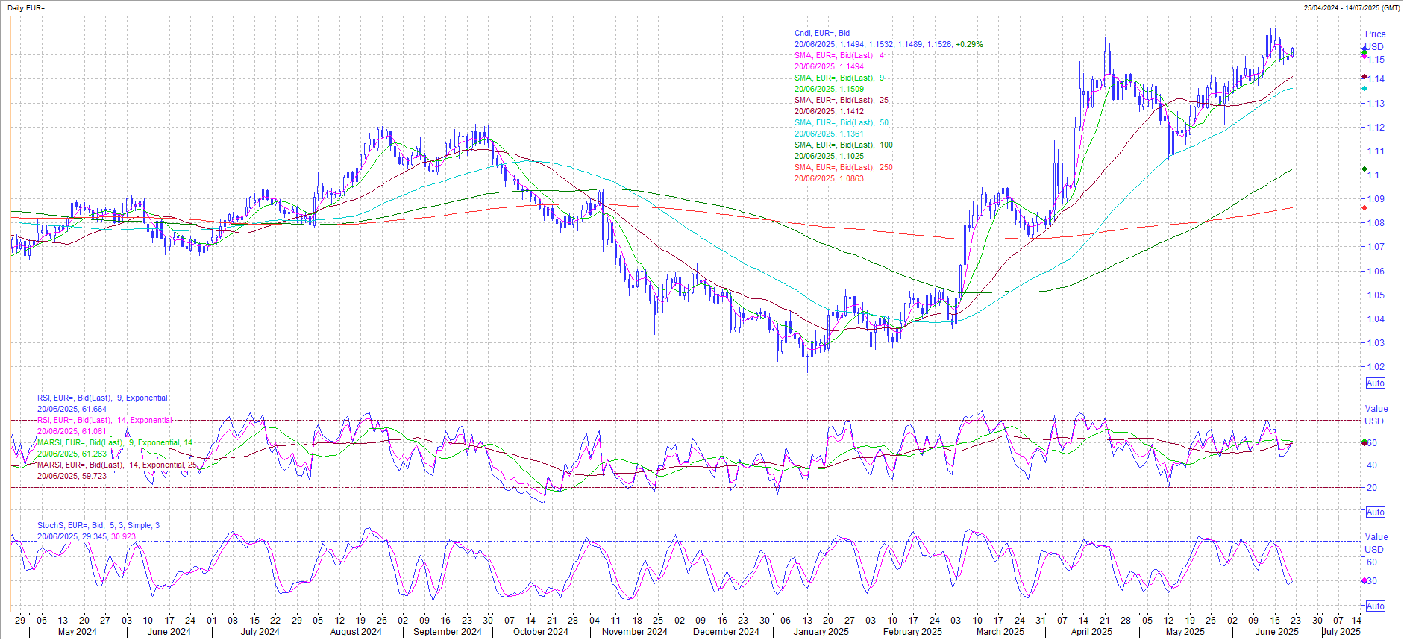The height and width of the screenshot is (640, 1404).
Task: Select the RSI 9 Exponential legend label
Action: click(x=103, y=398)
